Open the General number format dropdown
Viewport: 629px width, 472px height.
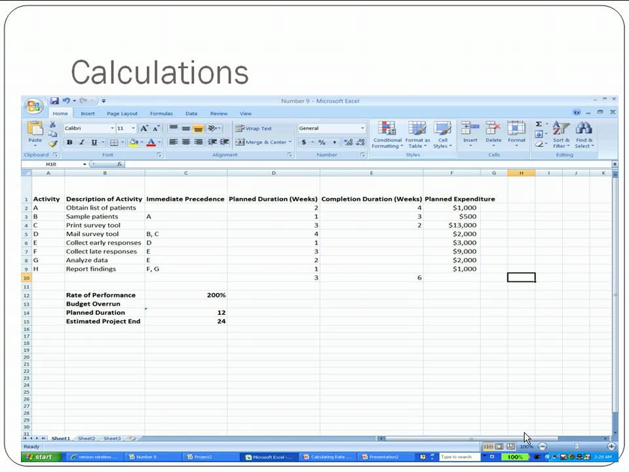362,128
